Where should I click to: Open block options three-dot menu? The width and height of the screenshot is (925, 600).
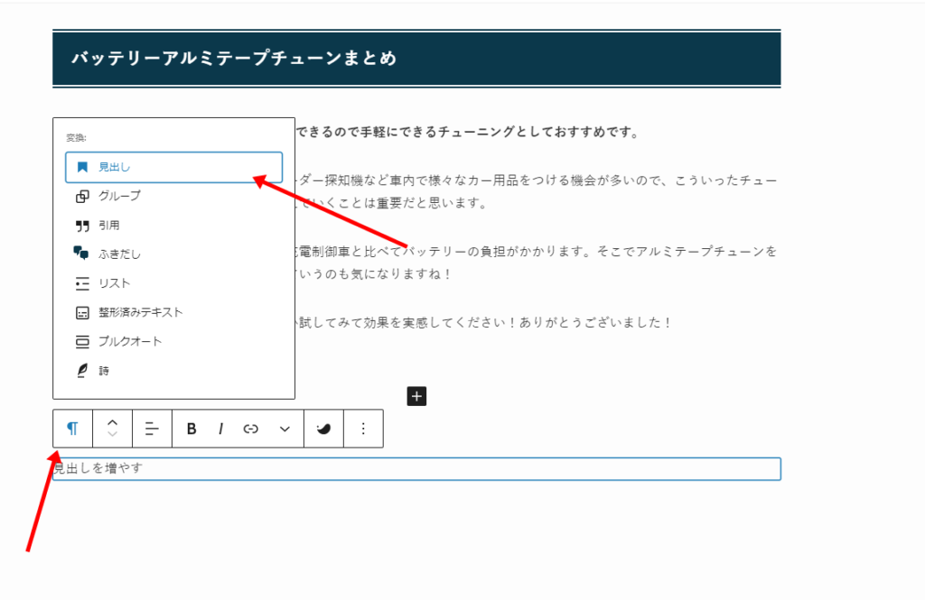(x=363, y=429)
